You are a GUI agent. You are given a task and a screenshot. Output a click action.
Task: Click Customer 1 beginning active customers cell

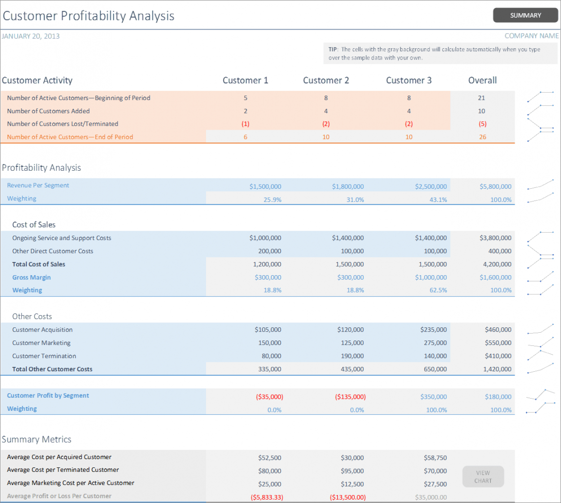pos(245,98)
